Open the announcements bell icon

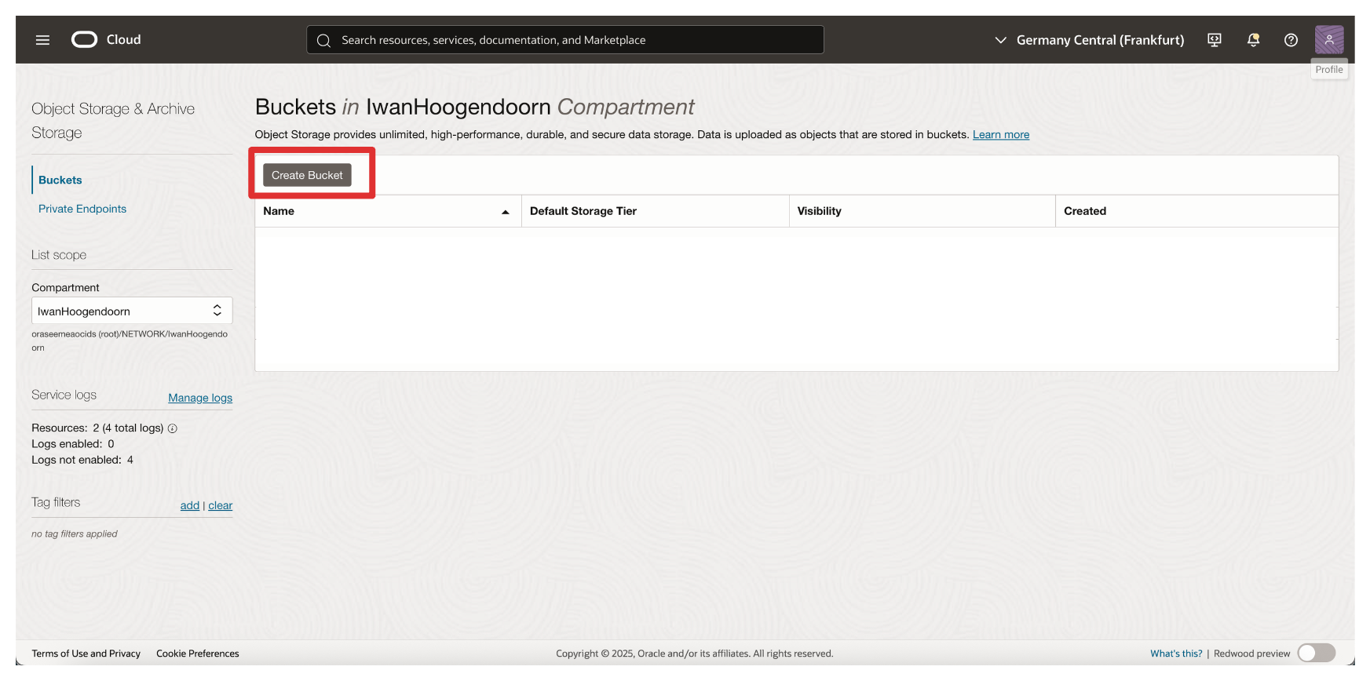[1253, 40]
